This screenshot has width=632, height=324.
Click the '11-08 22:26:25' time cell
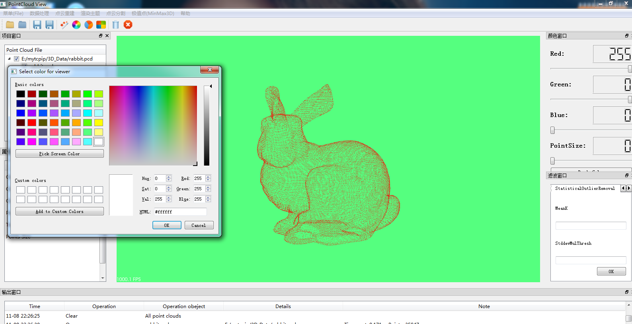tap(23, 316)
